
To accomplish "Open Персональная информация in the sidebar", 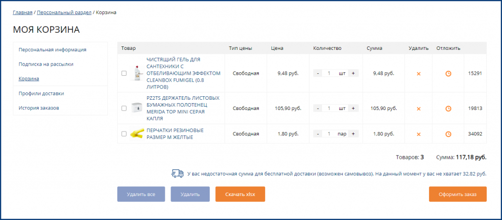I will point(52,49).
